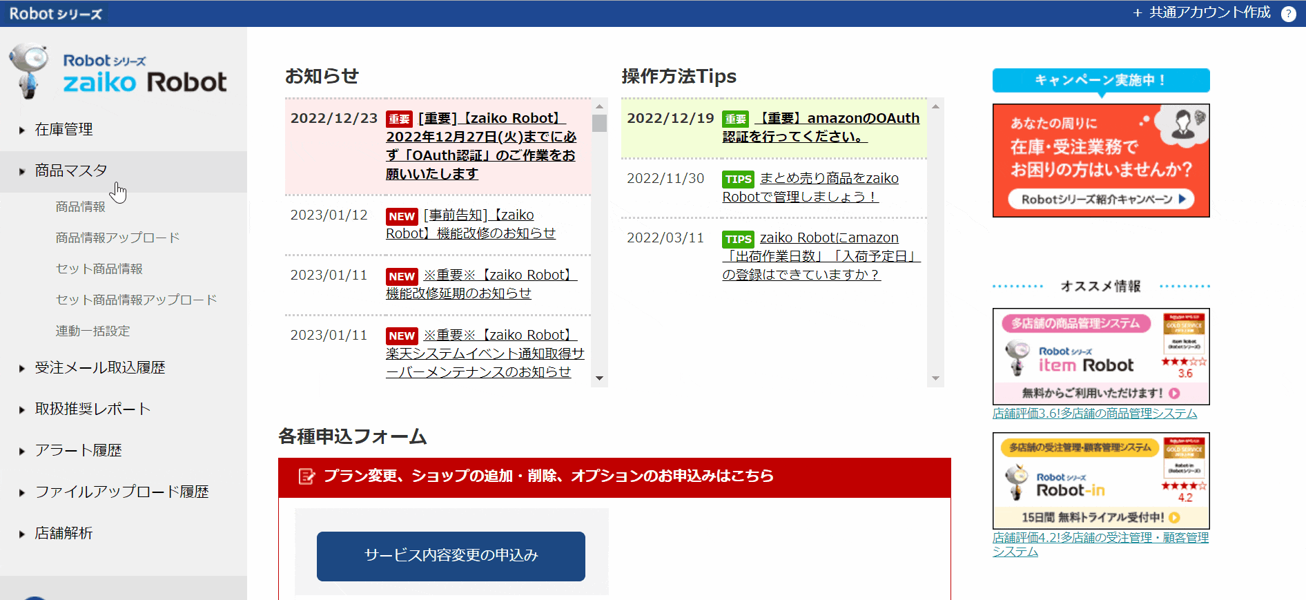The image size is (1306, 600).
Task: Click the お知らせ scrollbar thumb
Action: 599,123
